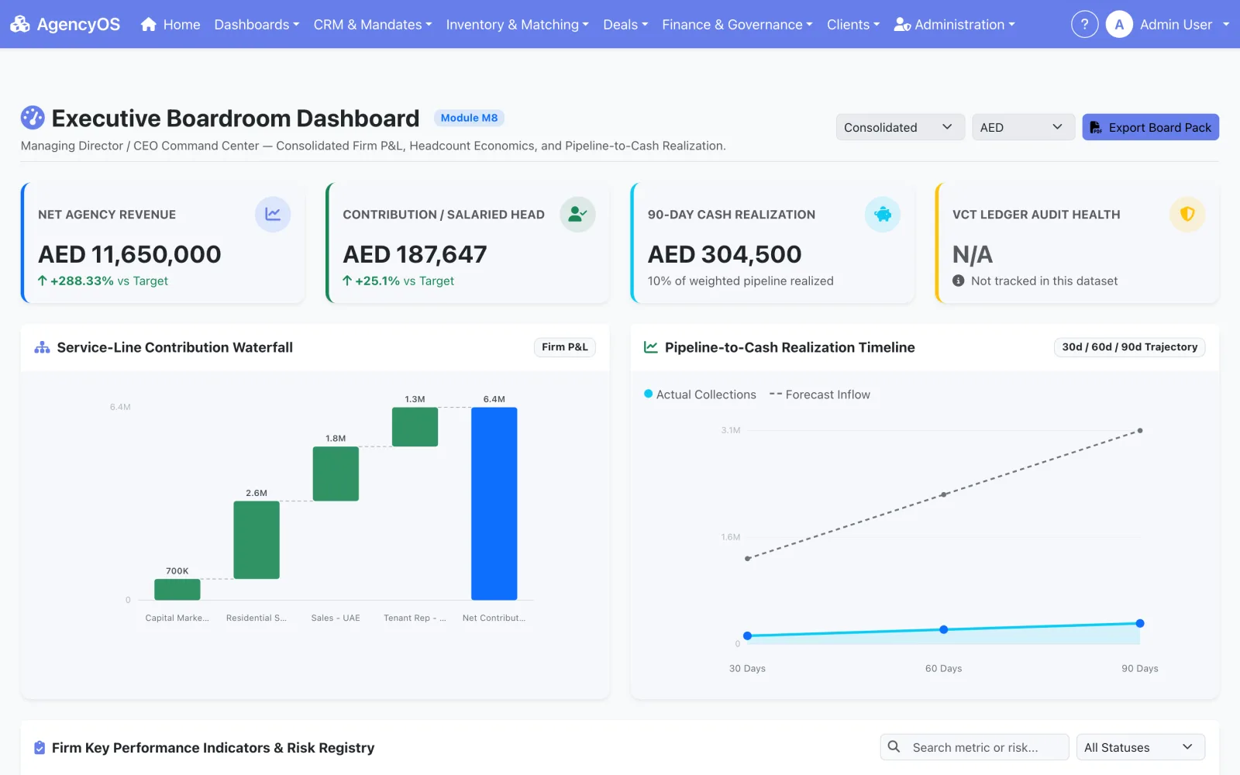
Task: Click the blue Net Contribution 6.4M bar
Action: pos(494,504)
